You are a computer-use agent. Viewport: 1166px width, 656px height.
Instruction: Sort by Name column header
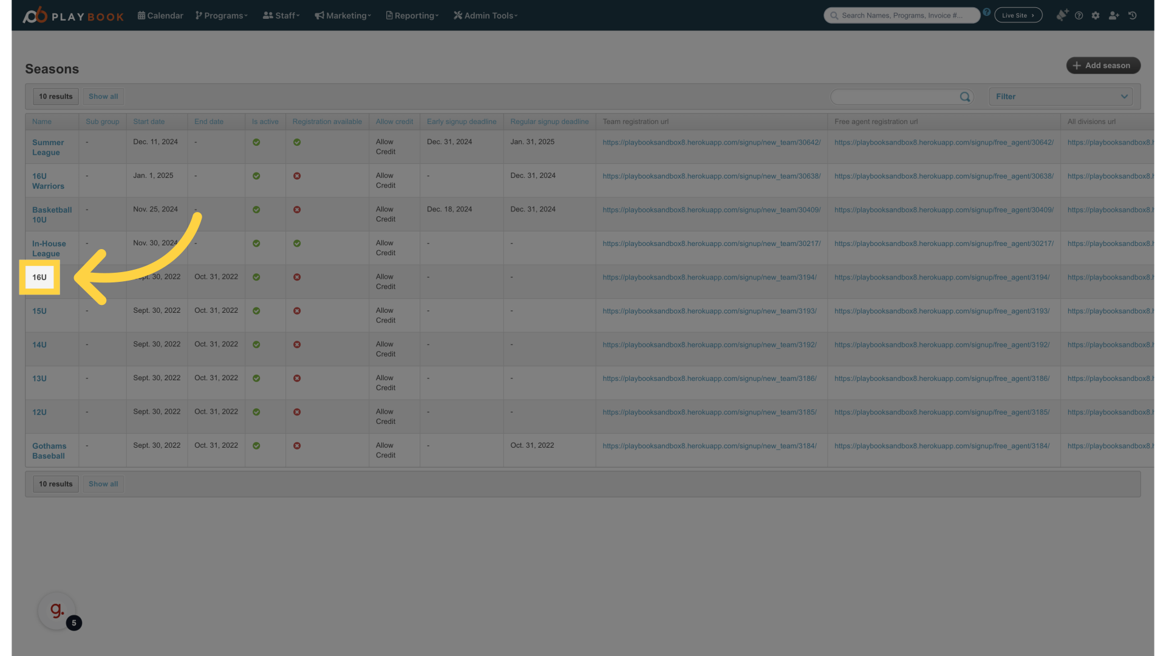pos(42,121)
